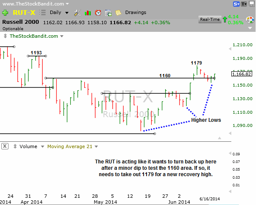Click the www.TheStockBandit.com title text
Viewport: 256px width, 205px height.
pyautogui.click(x=33, y=3)
